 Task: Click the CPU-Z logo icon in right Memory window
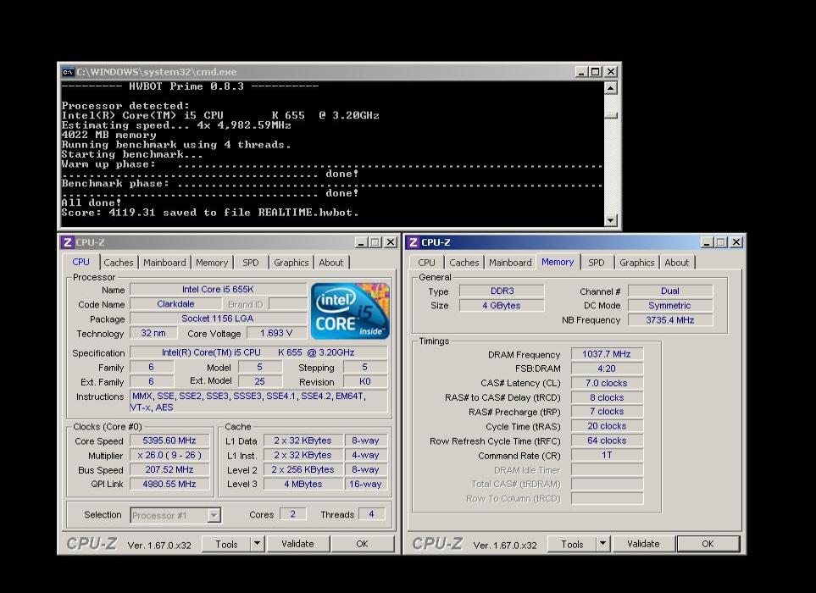[414, 242]
